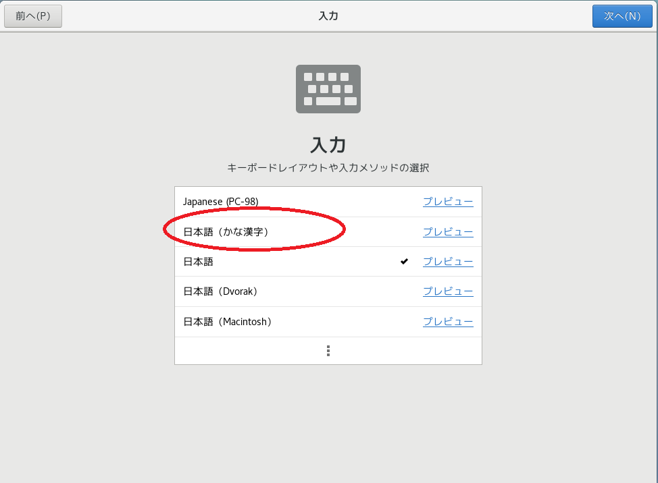Click the checkmark on the 日本語 row

(x=404, y=261)
